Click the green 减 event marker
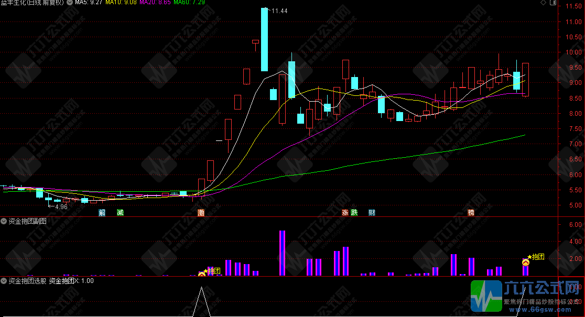The width and height of the screenshot is (585, 317). (120, 213)
